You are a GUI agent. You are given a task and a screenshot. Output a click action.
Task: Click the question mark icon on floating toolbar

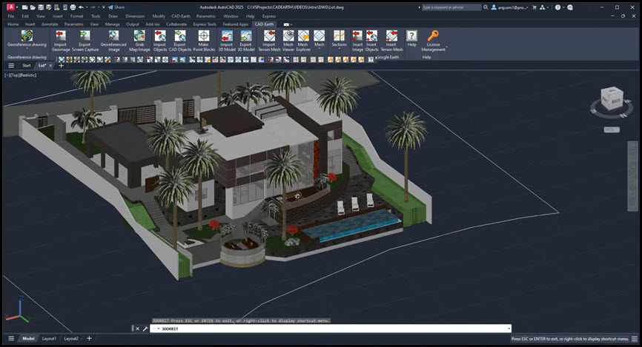(371, 60)
